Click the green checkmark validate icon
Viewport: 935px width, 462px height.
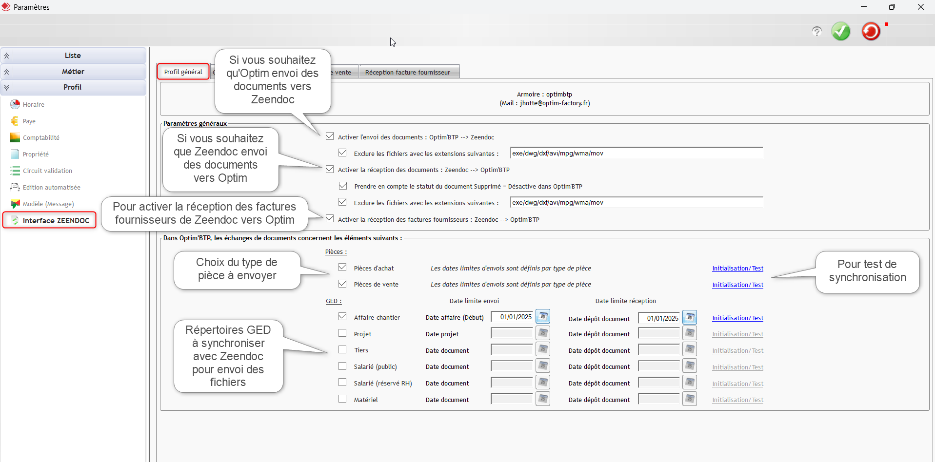pyautogui.click(x=840, y=32)
